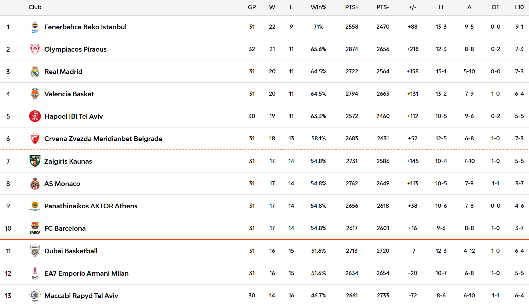Click the Olympiacos Piraeus crest icon
This screenshot has width=529, height=304.
[x=35, y=49]
